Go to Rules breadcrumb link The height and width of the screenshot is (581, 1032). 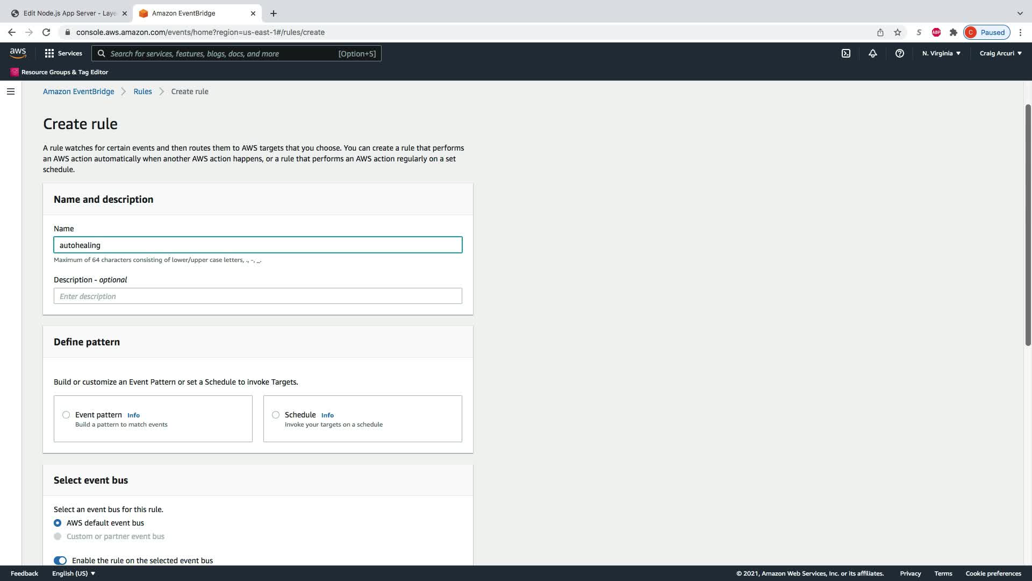(x=142, y=91)
